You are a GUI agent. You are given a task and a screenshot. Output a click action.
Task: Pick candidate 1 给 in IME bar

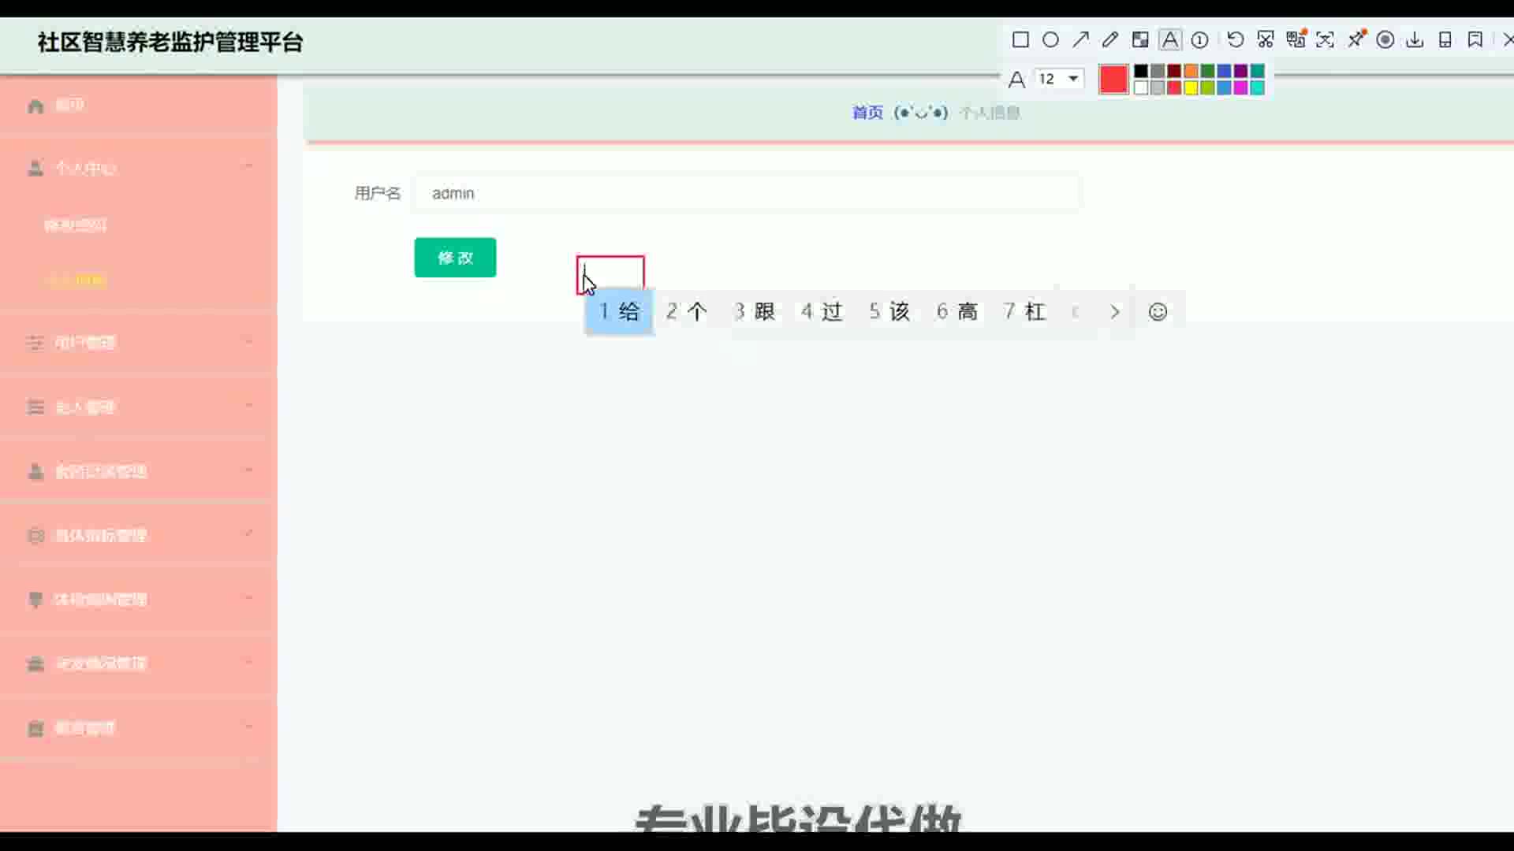[619, 312]
